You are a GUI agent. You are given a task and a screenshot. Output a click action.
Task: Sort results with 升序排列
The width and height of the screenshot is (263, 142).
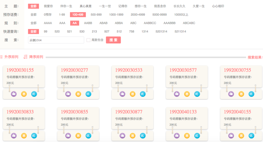(x=9, y=57)
